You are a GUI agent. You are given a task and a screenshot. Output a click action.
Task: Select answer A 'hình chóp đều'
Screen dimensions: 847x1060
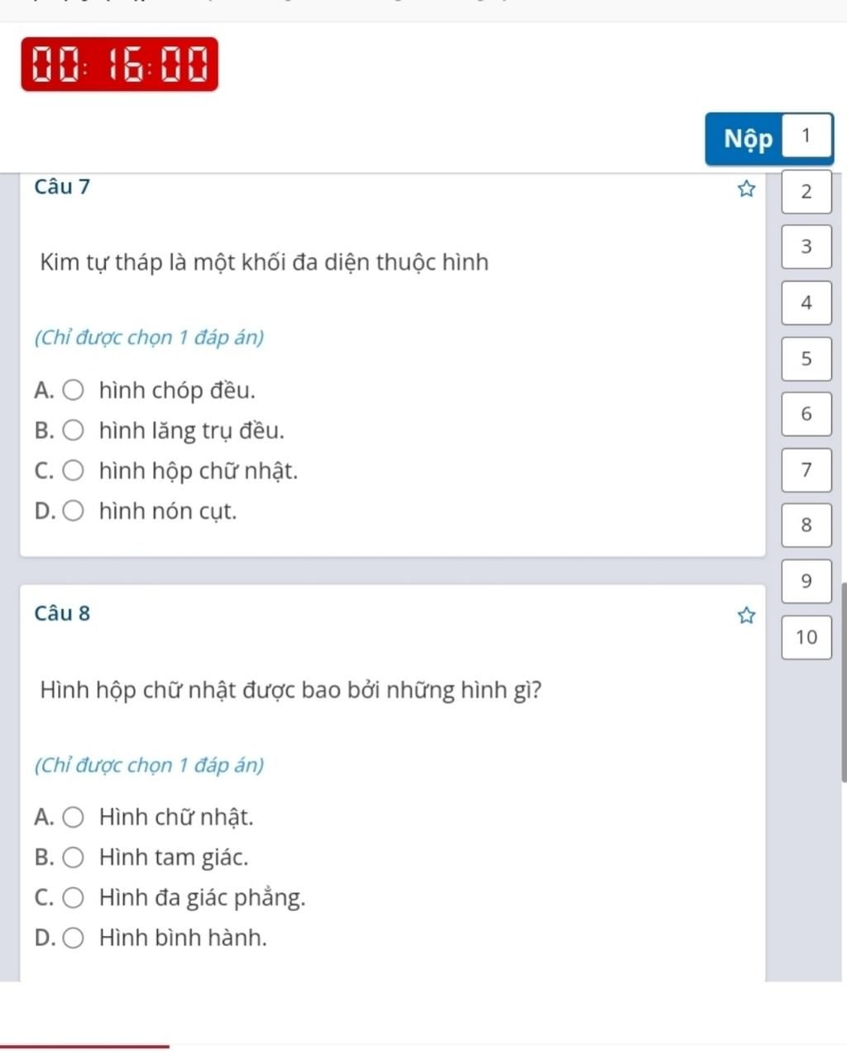click(x=74, y=390)
